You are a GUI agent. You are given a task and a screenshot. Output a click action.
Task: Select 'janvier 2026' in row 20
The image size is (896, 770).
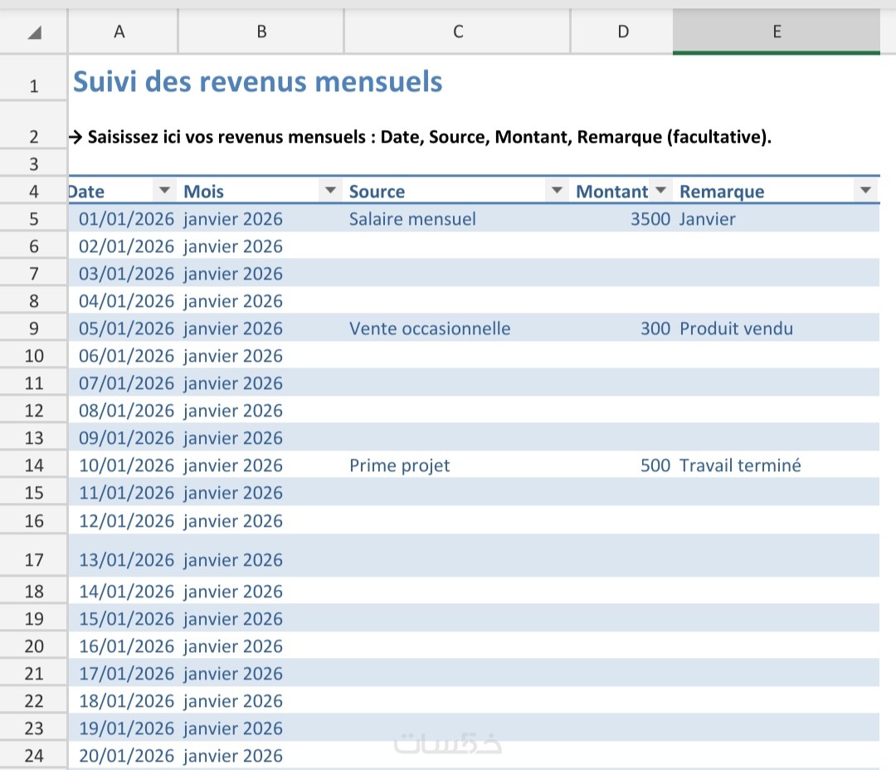(x=261, y=646)
